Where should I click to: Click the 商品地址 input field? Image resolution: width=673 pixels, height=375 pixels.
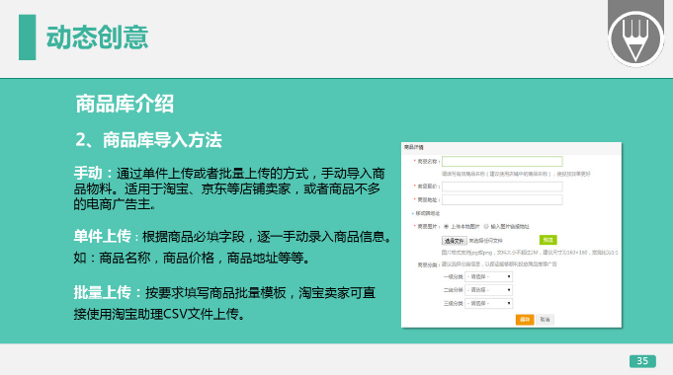(502, 199)
